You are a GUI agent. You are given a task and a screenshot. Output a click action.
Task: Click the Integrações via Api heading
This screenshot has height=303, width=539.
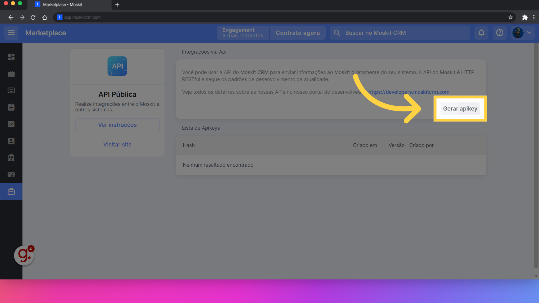(x=204, y=52)
